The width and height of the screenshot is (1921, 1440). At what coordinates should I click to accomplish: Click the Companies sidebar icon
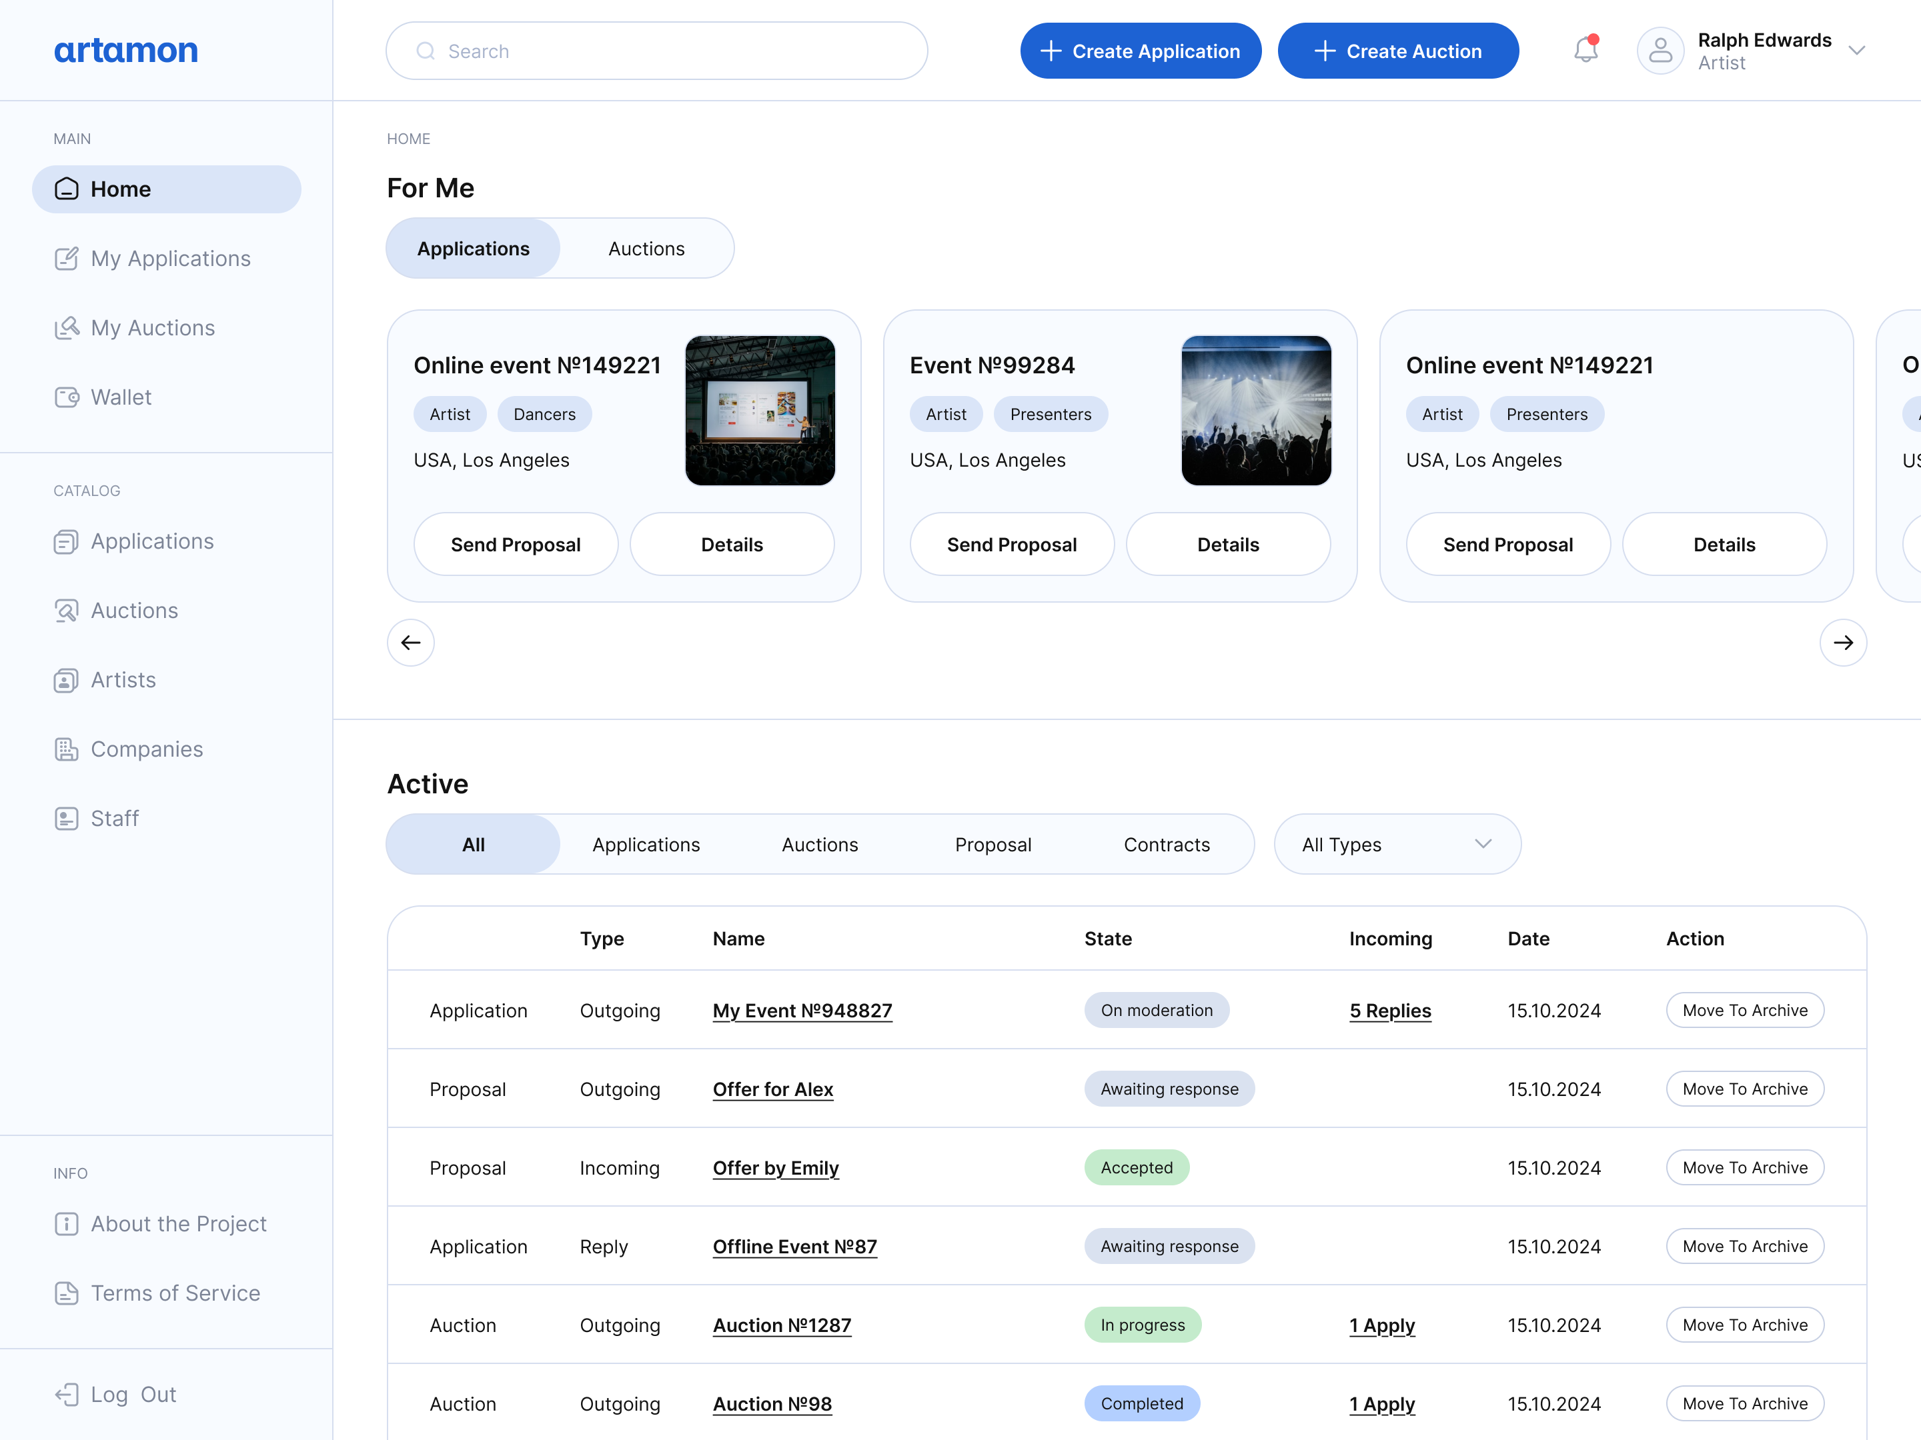(67, 749)
